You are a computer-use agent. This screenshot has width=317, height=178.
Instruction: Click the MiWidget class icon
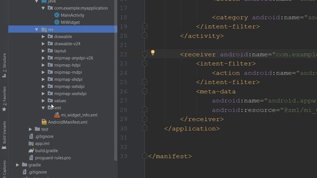pos(57,22)
